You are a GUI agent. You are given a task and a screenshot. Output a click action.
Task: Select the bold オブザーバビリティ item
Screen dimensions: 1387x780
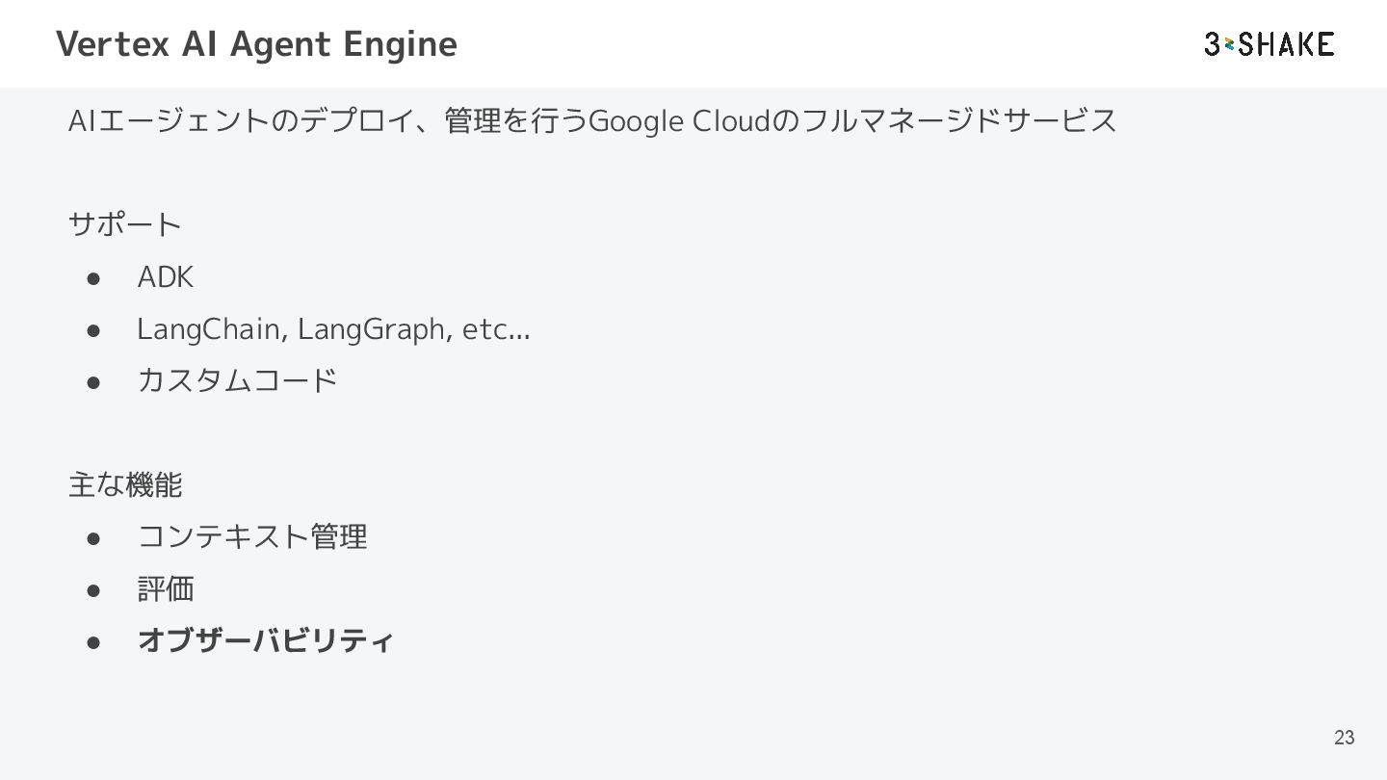coord(266,640)
